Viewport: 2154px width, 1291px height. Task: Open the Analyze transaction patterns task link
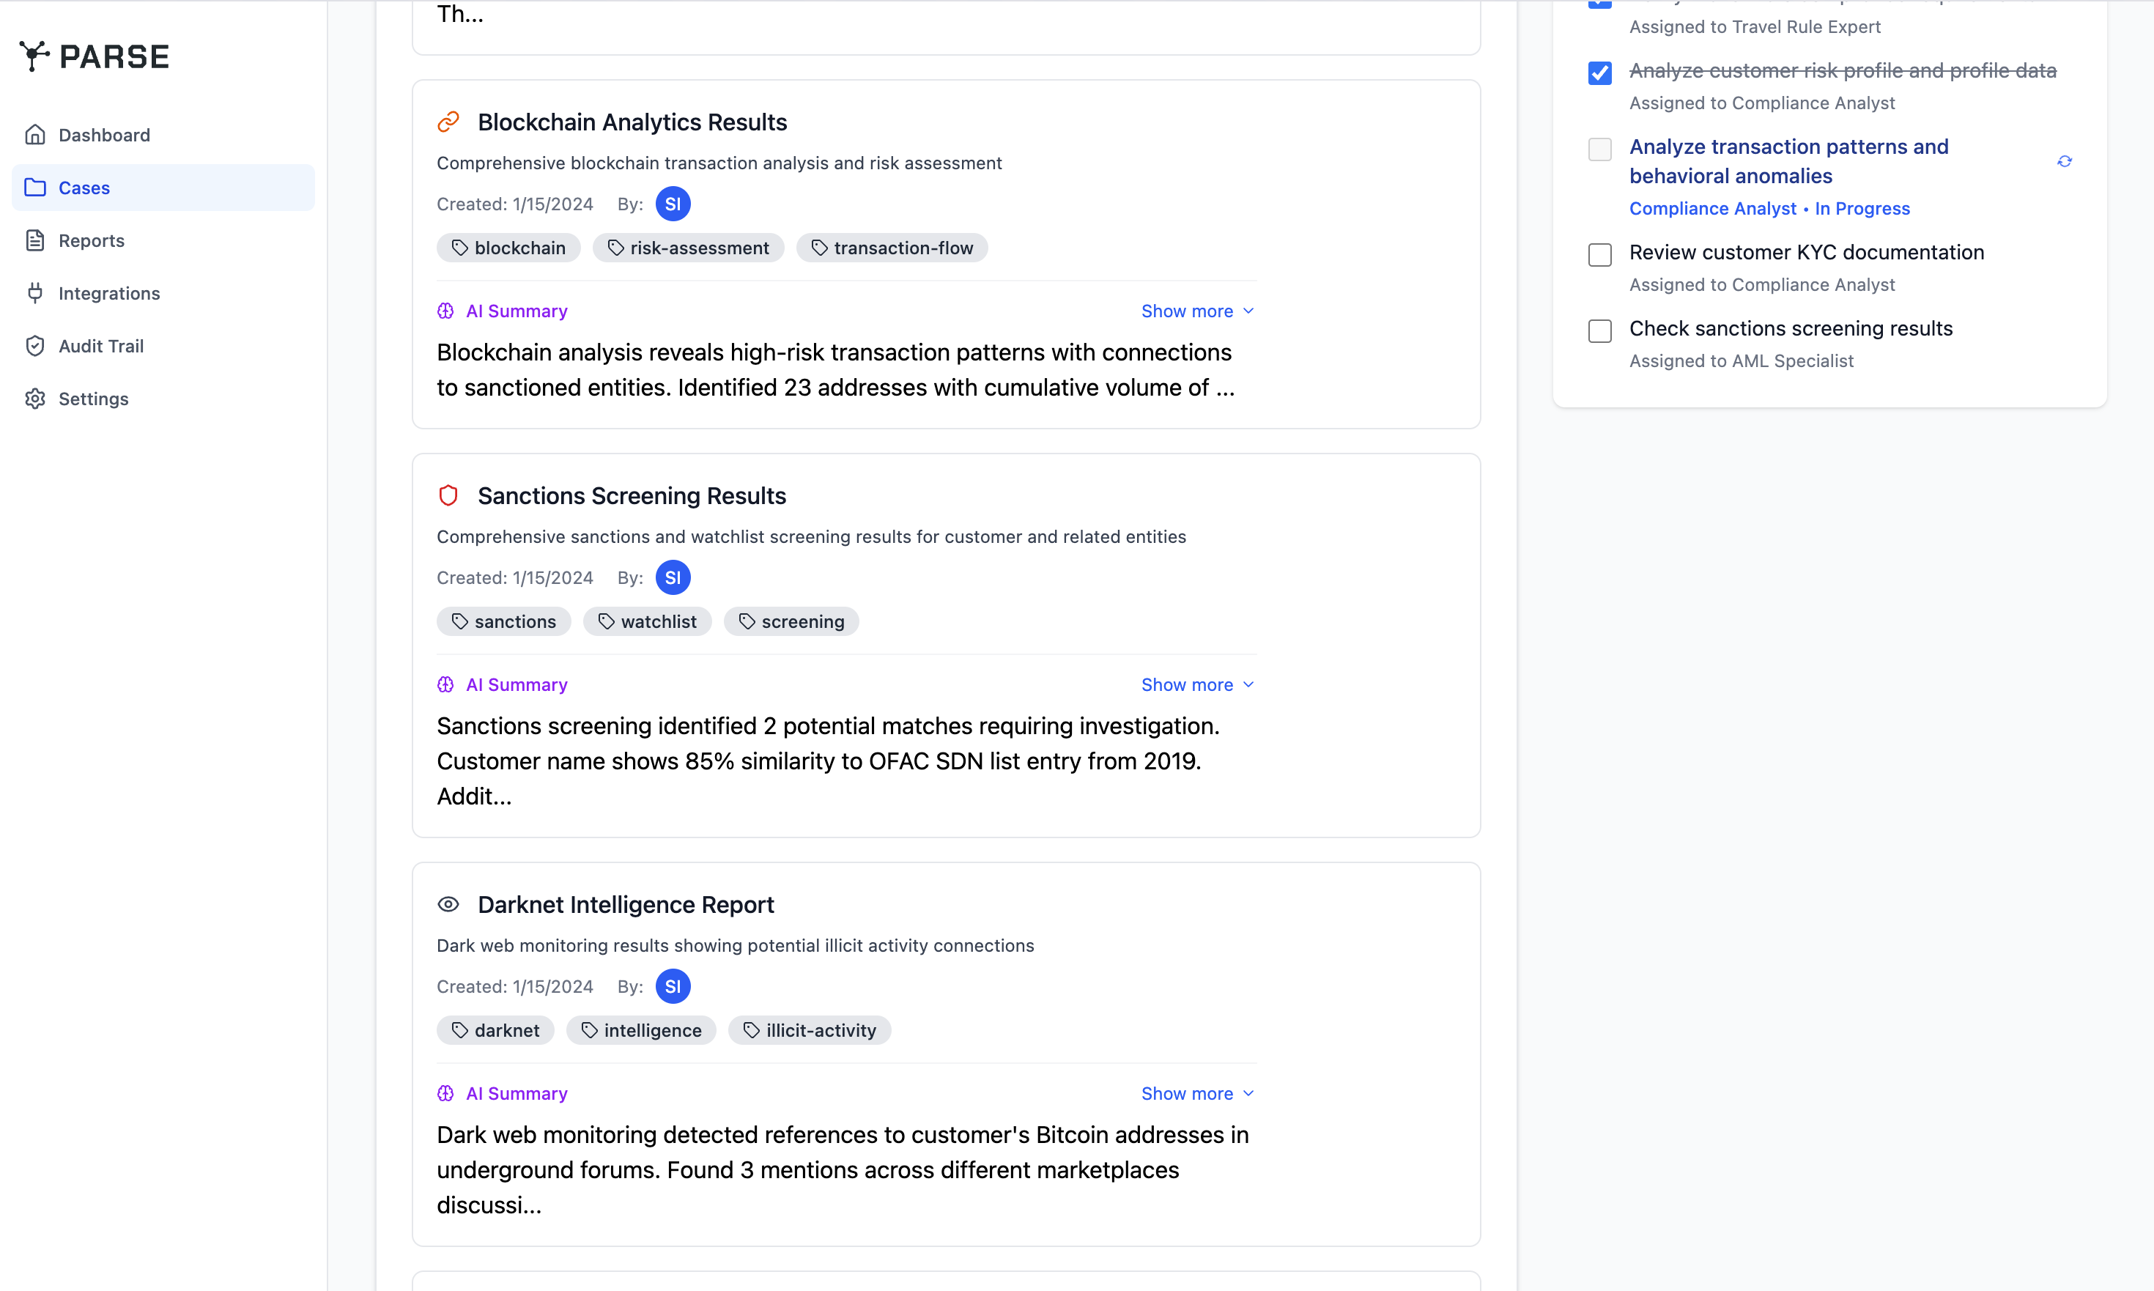pos(1788,161)
